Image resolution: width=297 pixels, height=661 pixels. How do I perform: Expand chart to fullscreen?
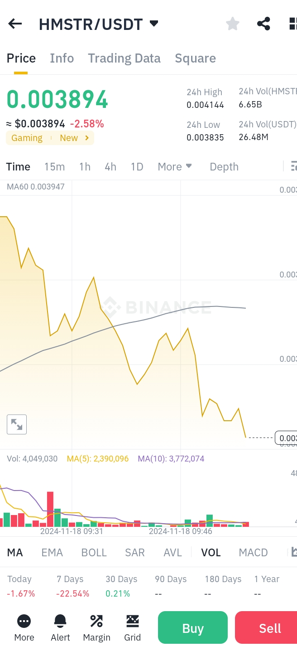(x=17, y=424)
